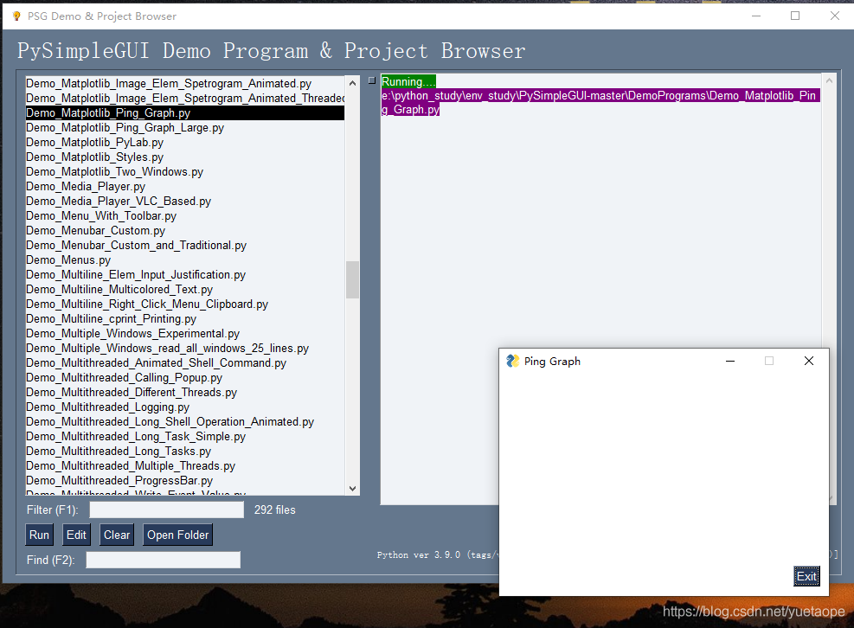Click the file list scrollbar thumb
The width and height of the screenshot is (854, 628).
[352, 280]
